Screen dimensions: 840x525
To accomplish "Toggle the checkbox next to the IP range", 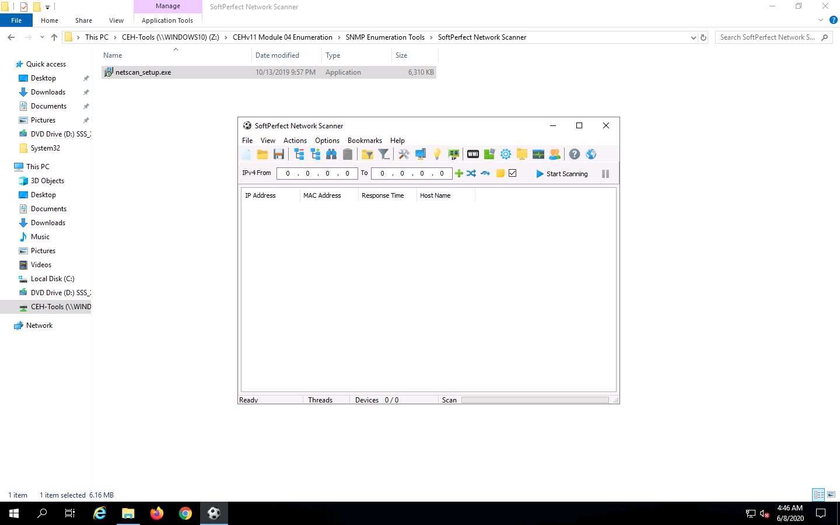I will (513, 173).
